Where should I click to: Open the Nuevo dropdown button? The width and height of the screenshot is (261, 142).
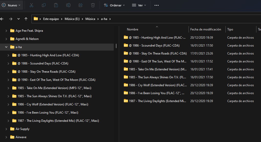[x=11, y=5]
